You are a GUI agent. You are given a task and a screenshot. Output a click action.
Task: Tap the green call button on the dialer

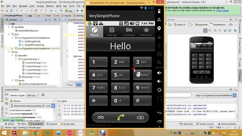pyautogui.click(x=121, y=117)
